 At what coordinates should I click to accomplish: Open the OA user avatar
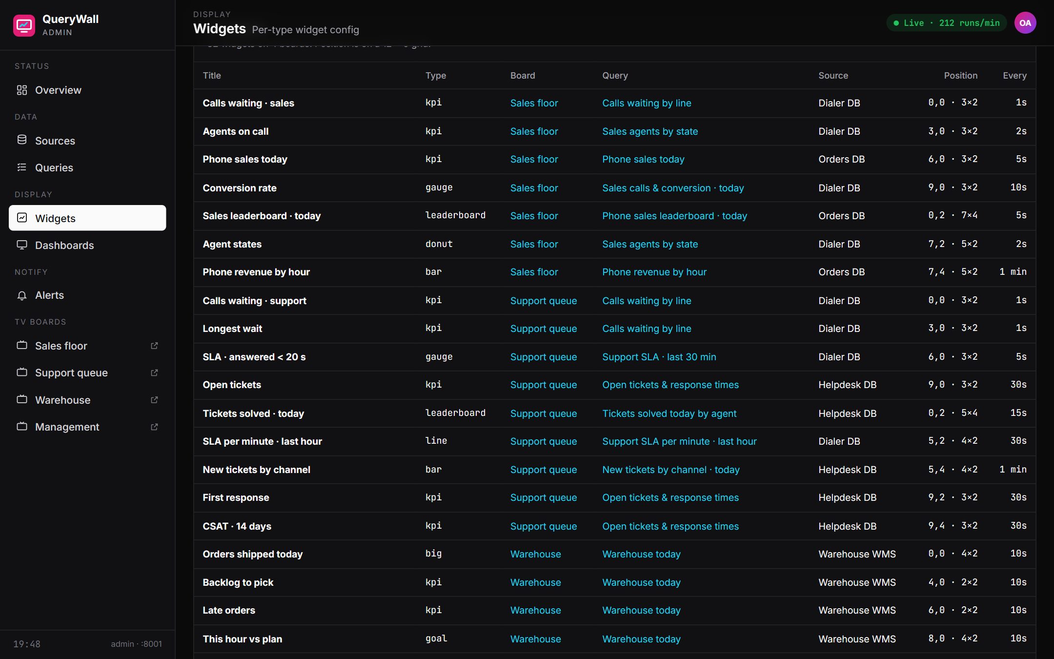click(x=1025, y=23)
